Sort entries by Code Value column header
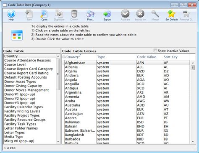 pyautogui.click(x=147, y=57)
